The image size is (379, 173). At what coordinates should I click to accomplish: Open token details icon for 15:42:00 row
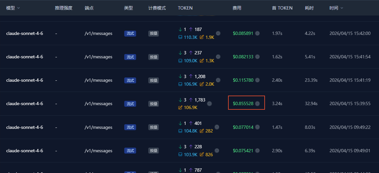click(x=218, y=33)
